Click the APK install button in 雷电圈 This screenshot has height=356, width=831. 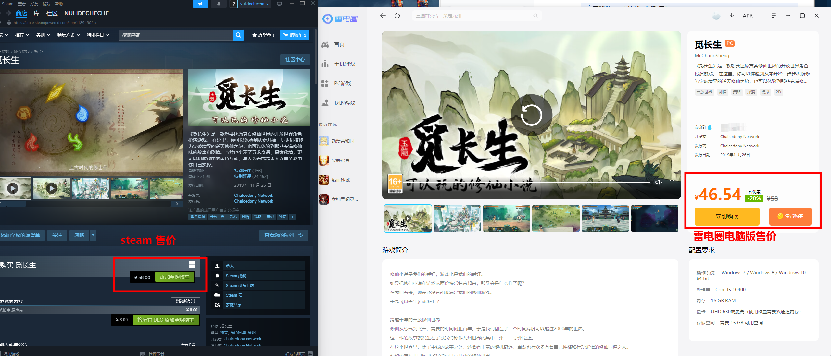[748, 16]
